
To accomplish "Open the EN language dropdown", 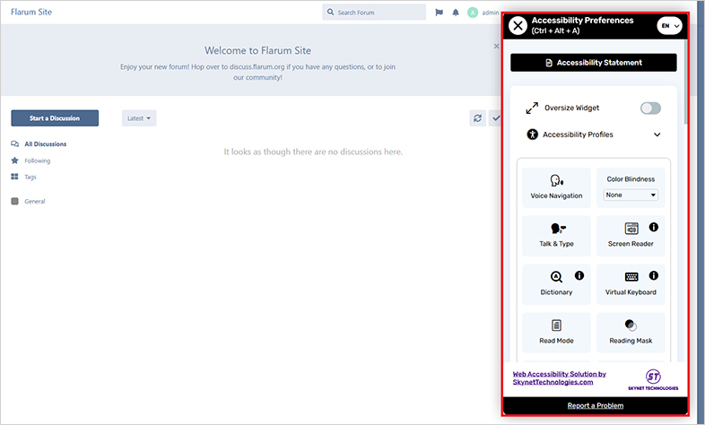I will tap(669, 26).
